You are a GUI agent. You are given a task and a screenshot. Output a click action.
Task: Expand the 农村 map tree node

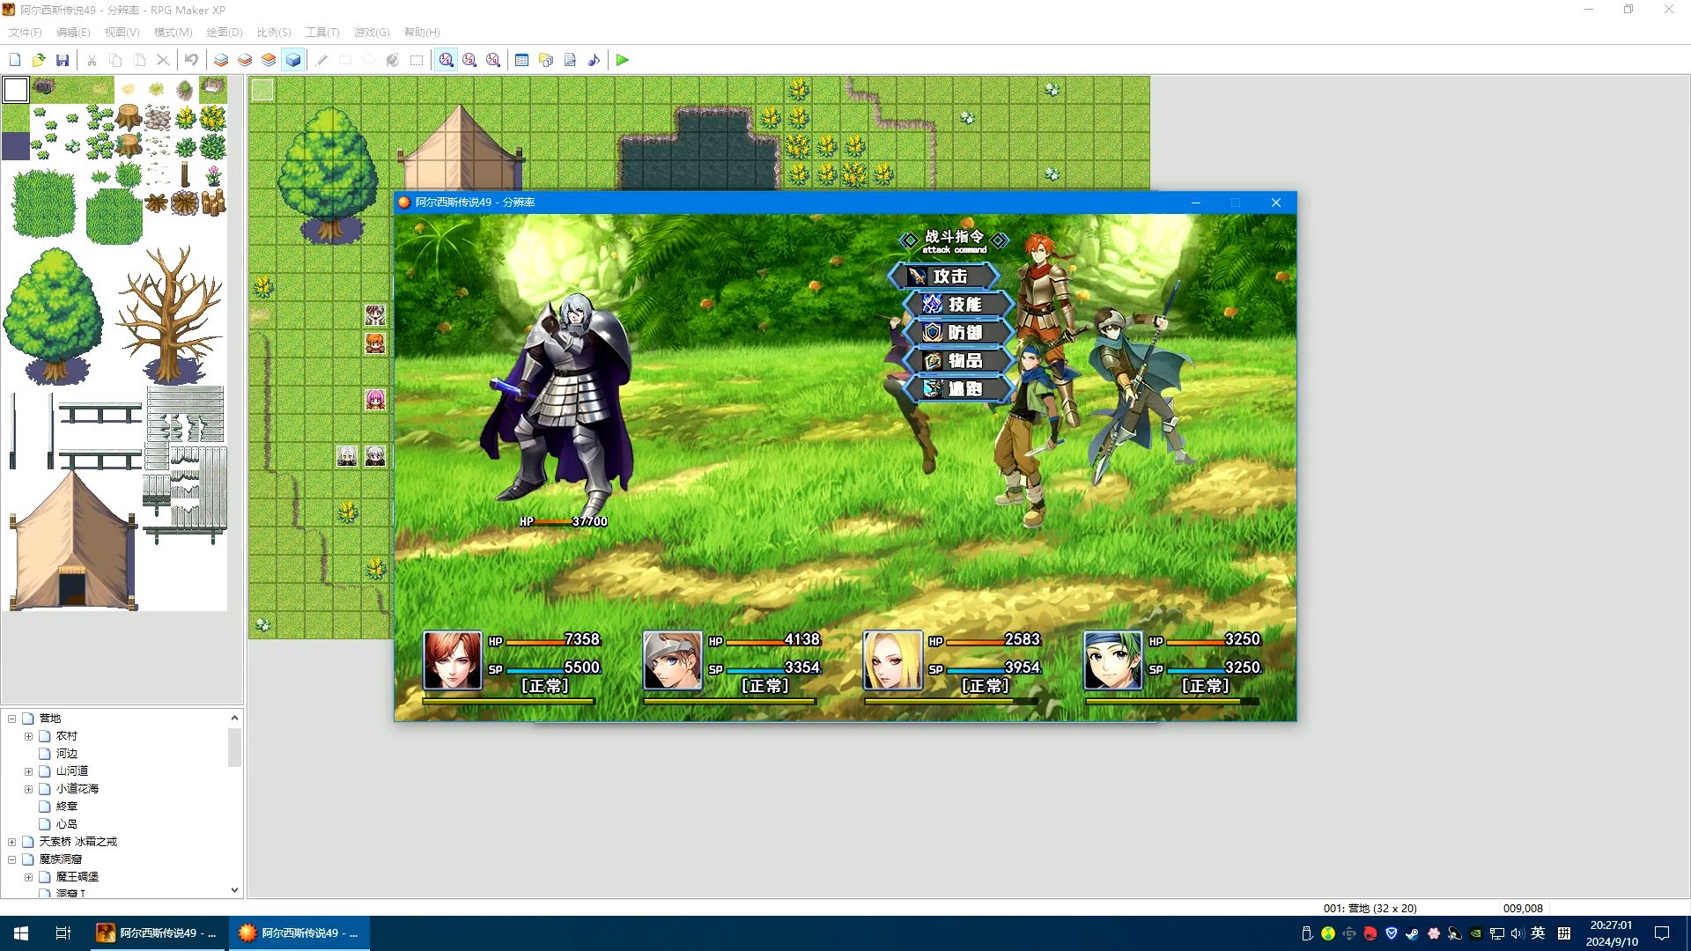[x=28, y=736]
